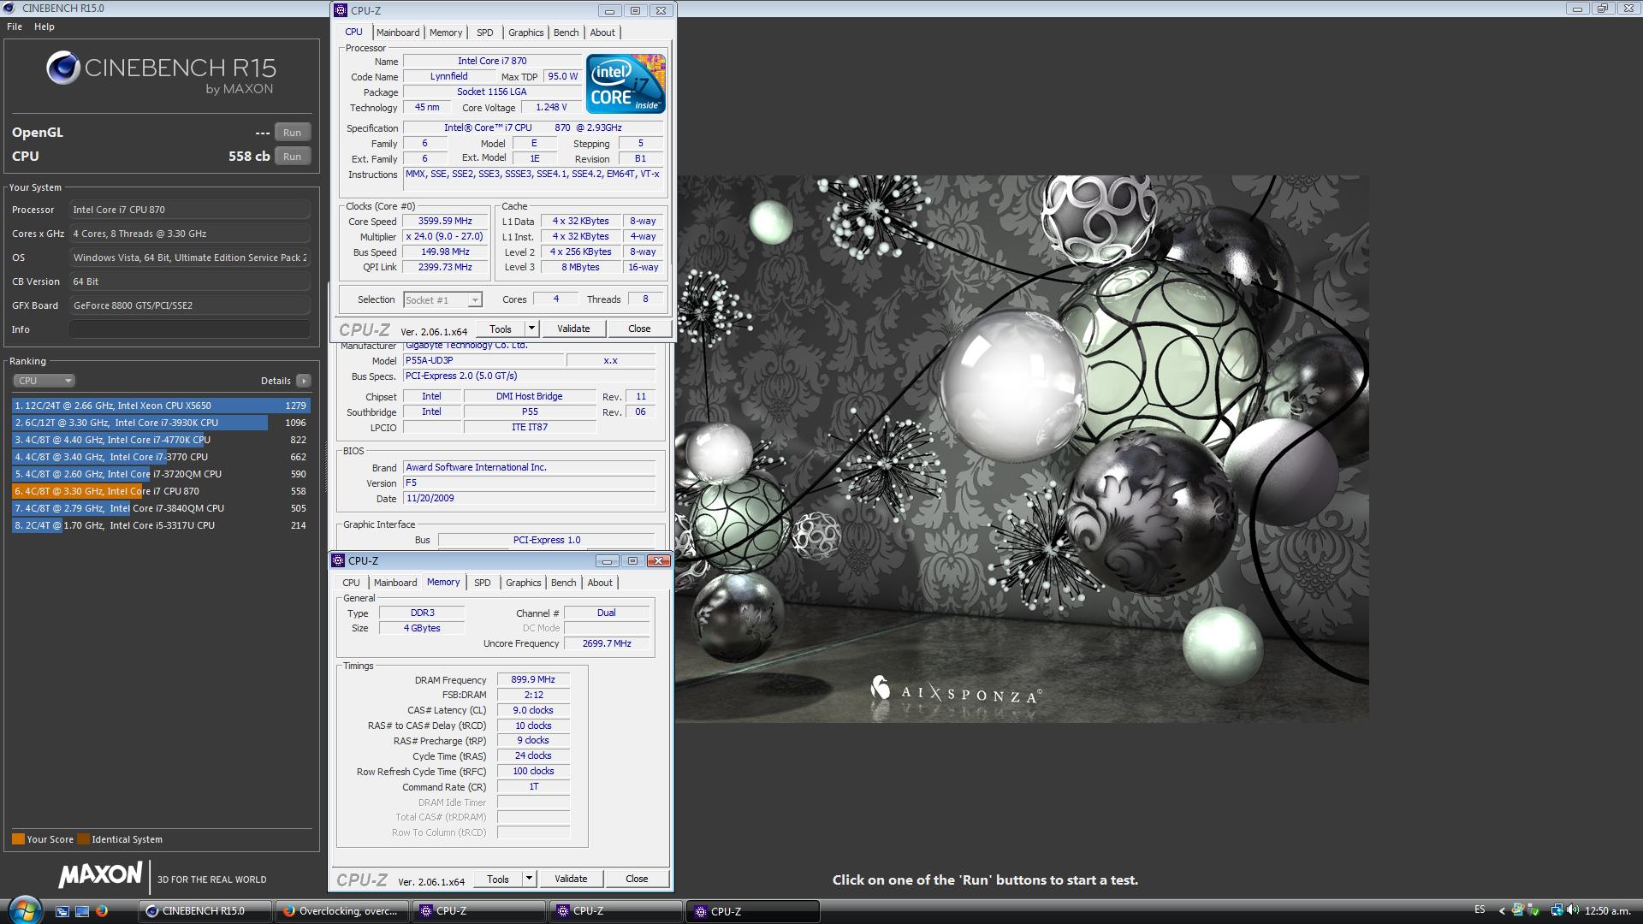Select the Core i7-3930K ranking row
Viewport: 1643px width, 924px height.
[x=161, y=423]
